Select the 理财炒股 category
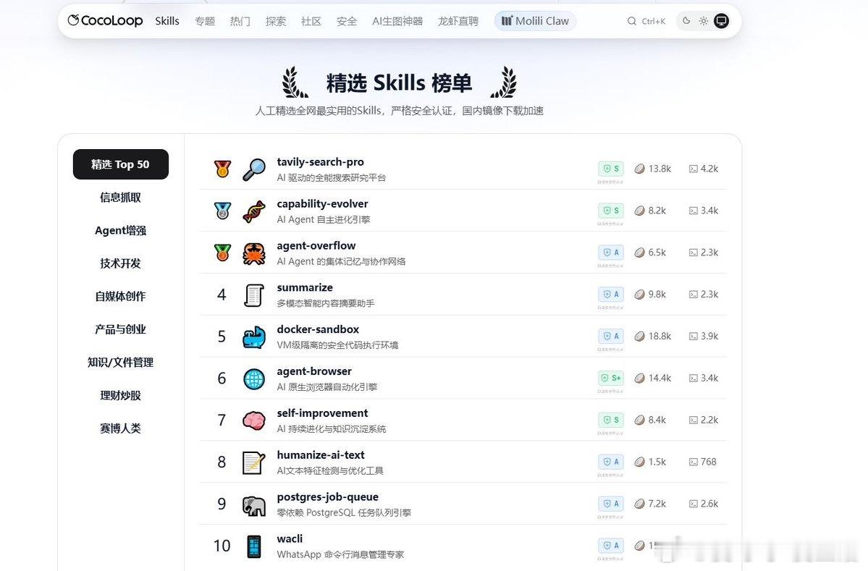 121,396
